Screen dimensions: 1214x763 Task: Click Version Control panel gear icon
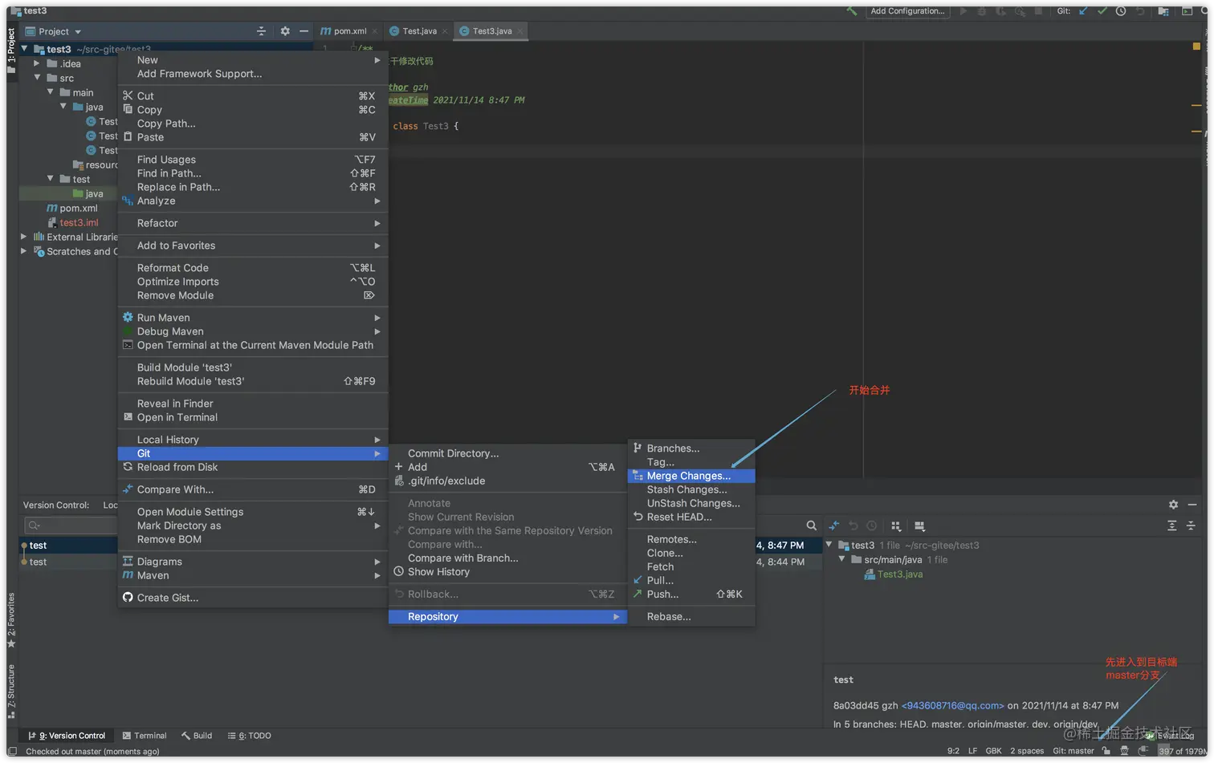tap(1173, 505)
